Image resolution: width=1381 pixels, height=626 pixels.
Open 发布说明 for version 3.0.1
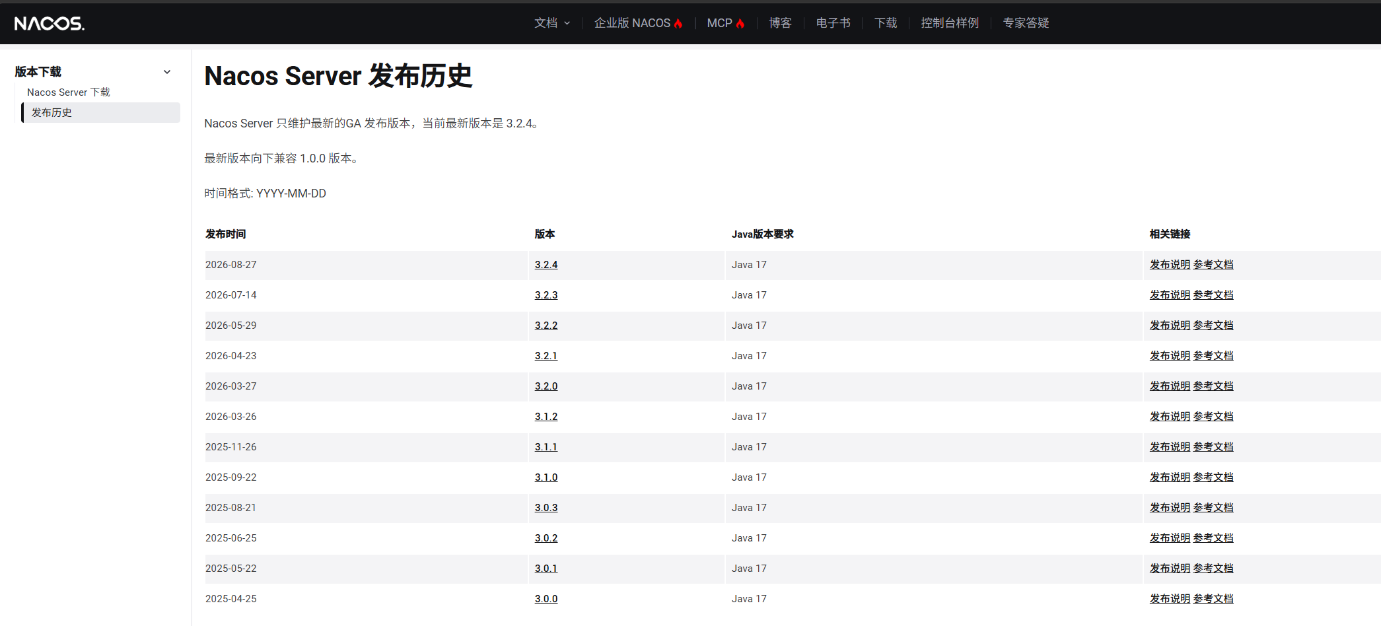[x=1170, y=569]
